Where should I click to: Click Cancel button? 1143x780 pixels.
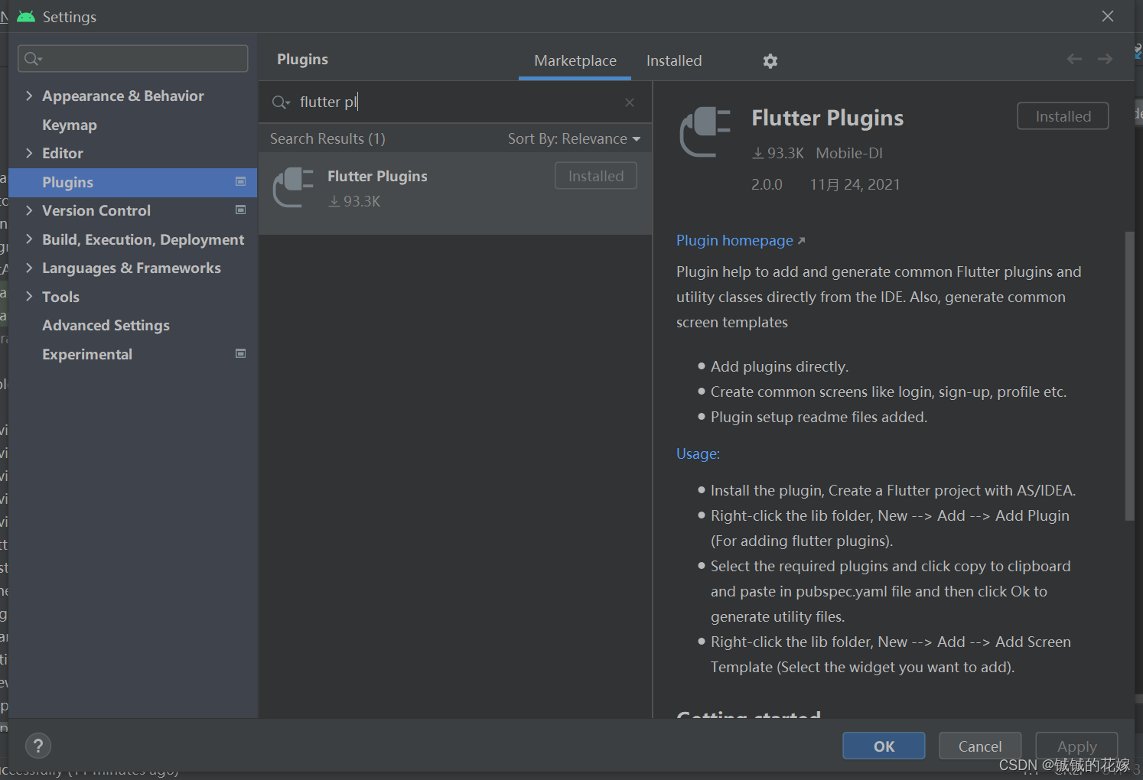[x=980, y=746]
